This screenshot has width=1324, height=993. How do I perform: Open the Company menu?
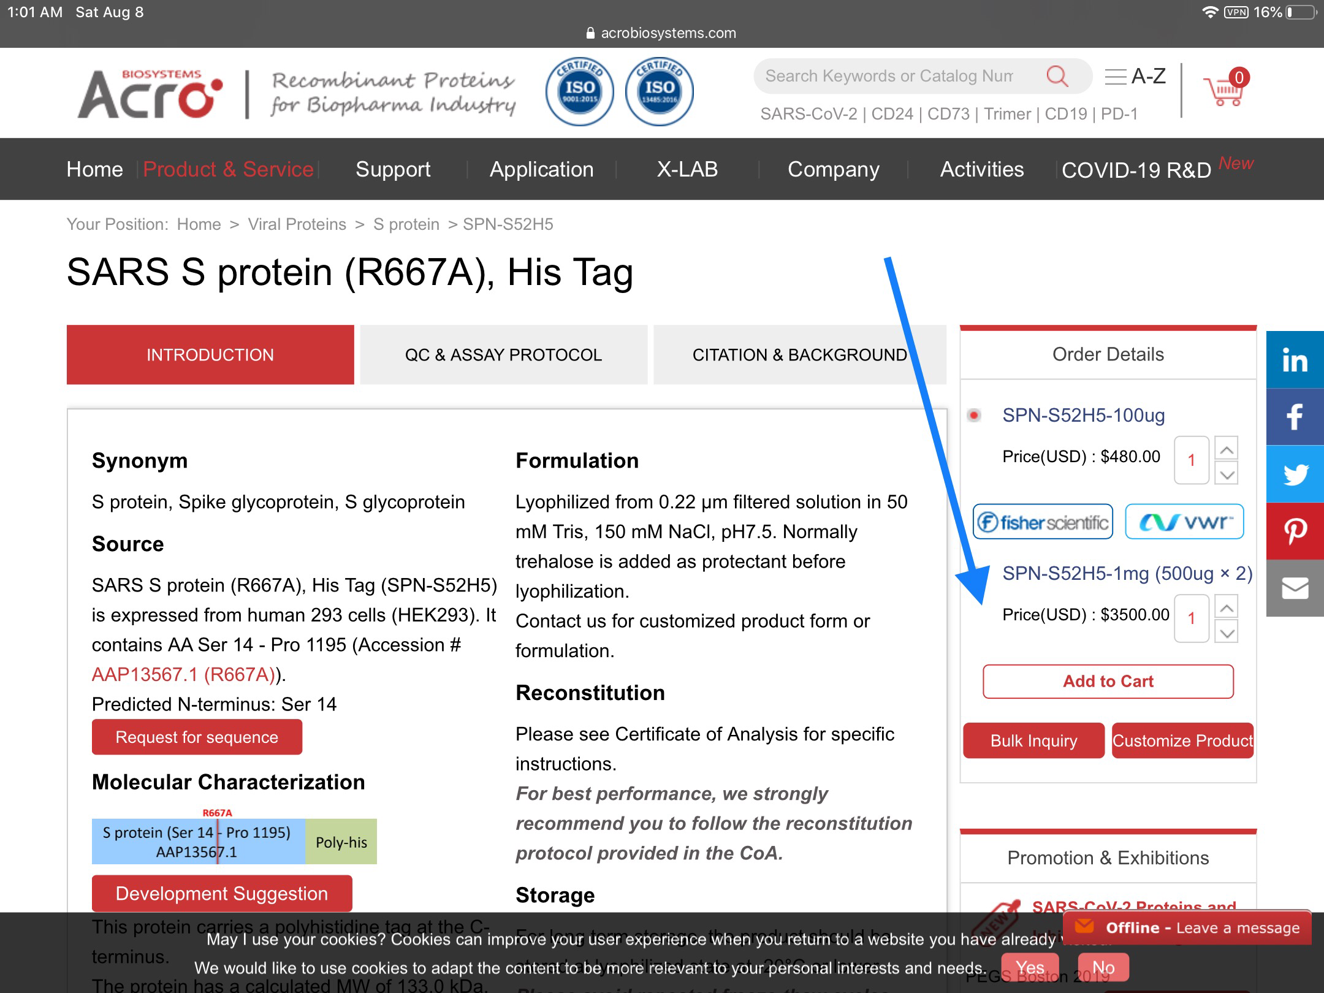[834, 169]
